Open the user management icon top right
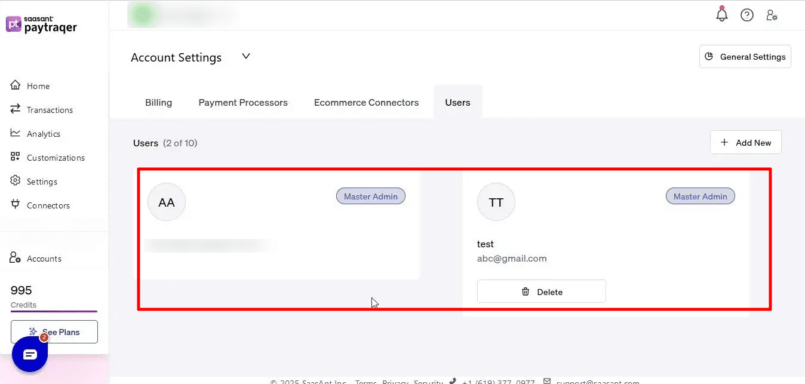This screenshot has width=805, height=384. pos(772,14)
